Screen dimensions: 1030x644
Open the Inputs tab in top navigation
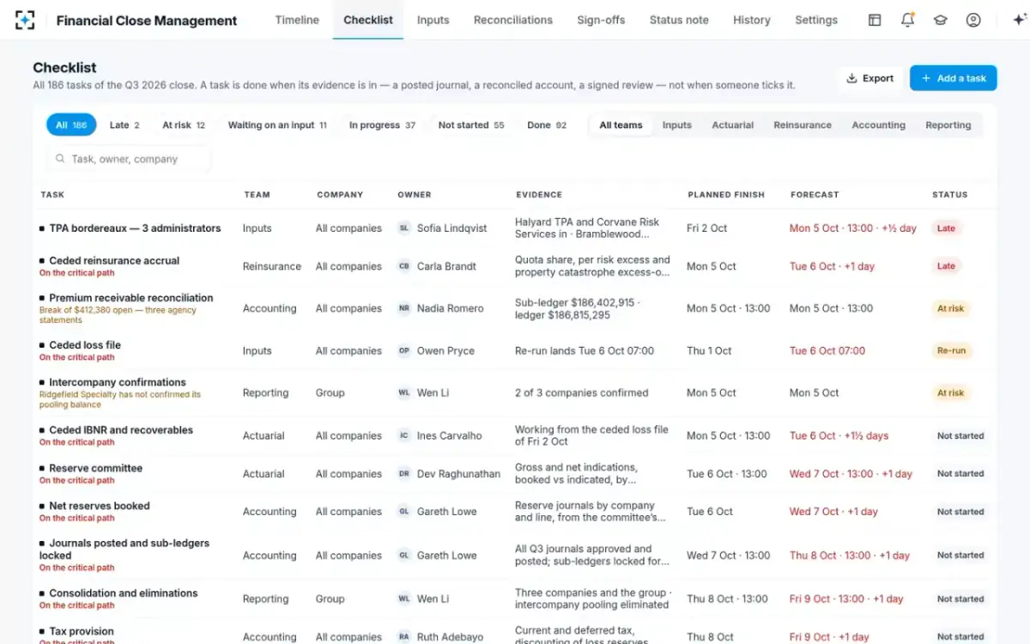click(433, 20)
